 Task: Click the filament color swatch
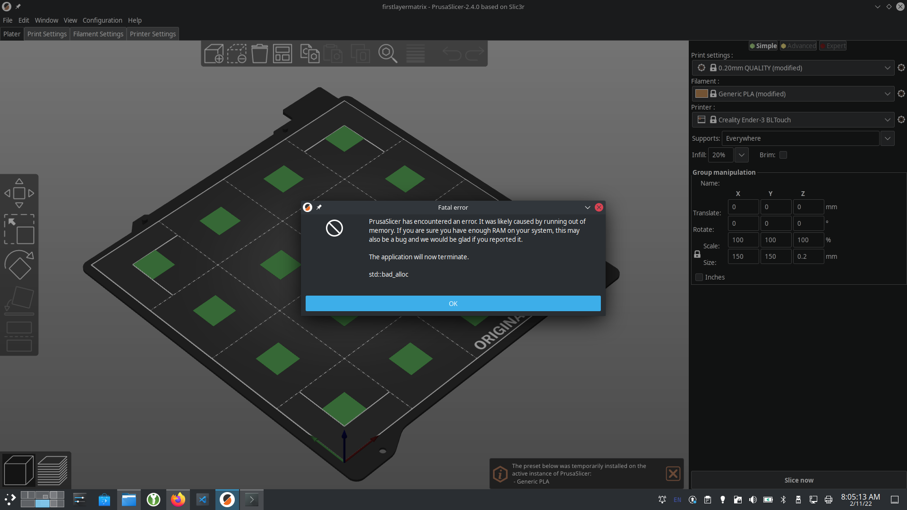(x=702, y=93)
